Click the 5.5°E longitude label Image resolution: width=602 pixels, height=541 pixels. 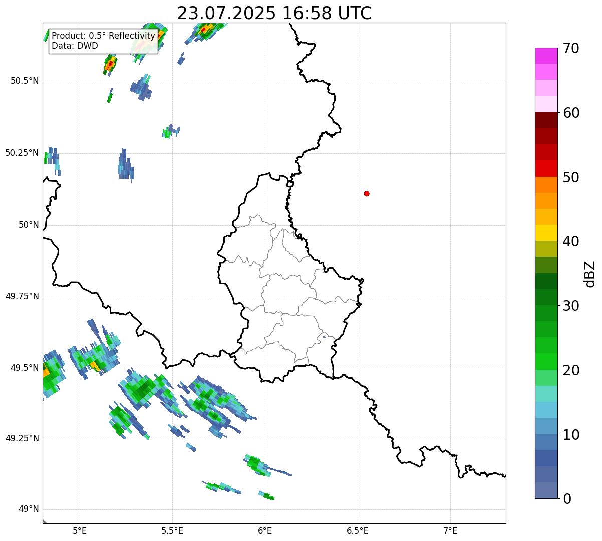tap(172, 531)
